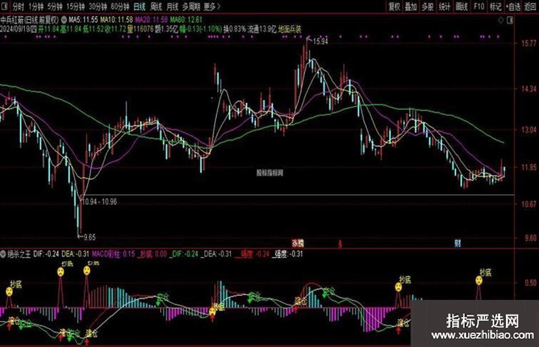Image resolution: width=539 pixels, height=347 pixels.
Task: Click the 10.67 price axis value
Action: [x=529, y=205]
